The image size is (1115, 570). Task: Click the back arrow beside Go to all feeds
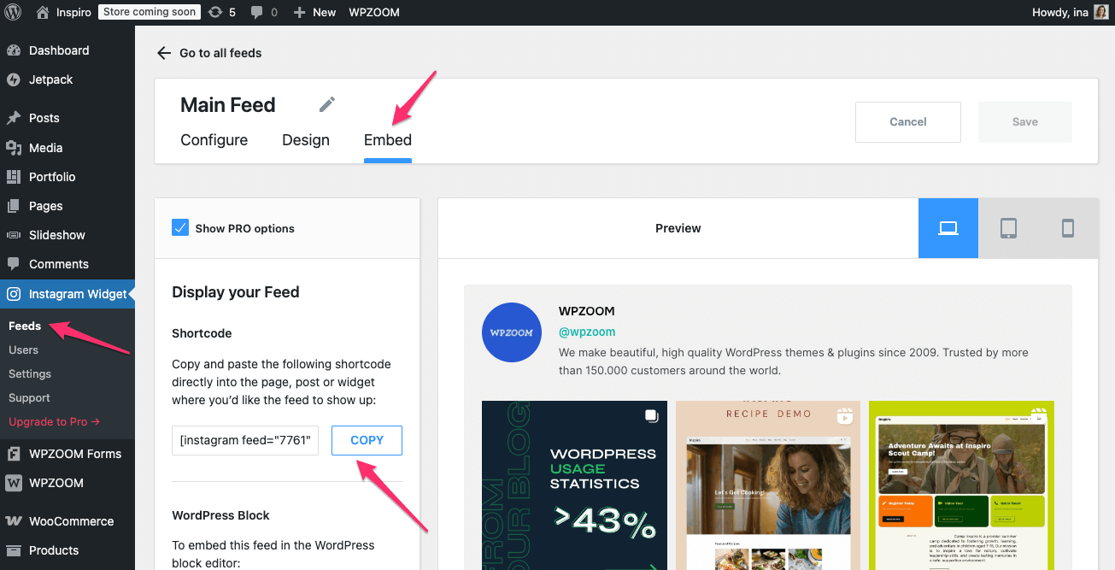click(164, 53)
